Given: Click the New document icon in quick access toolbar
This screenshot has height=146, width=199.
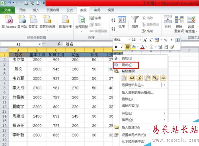Looking at the screenshot, I should click(38, 3).
